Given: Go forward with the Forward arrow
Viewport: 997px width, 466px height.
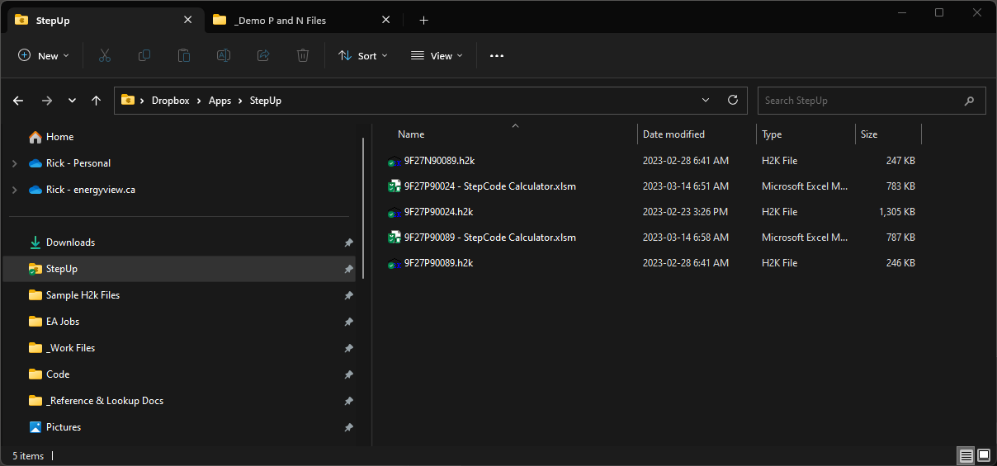Looking at the screenshot, I should [x=47, y=101].
